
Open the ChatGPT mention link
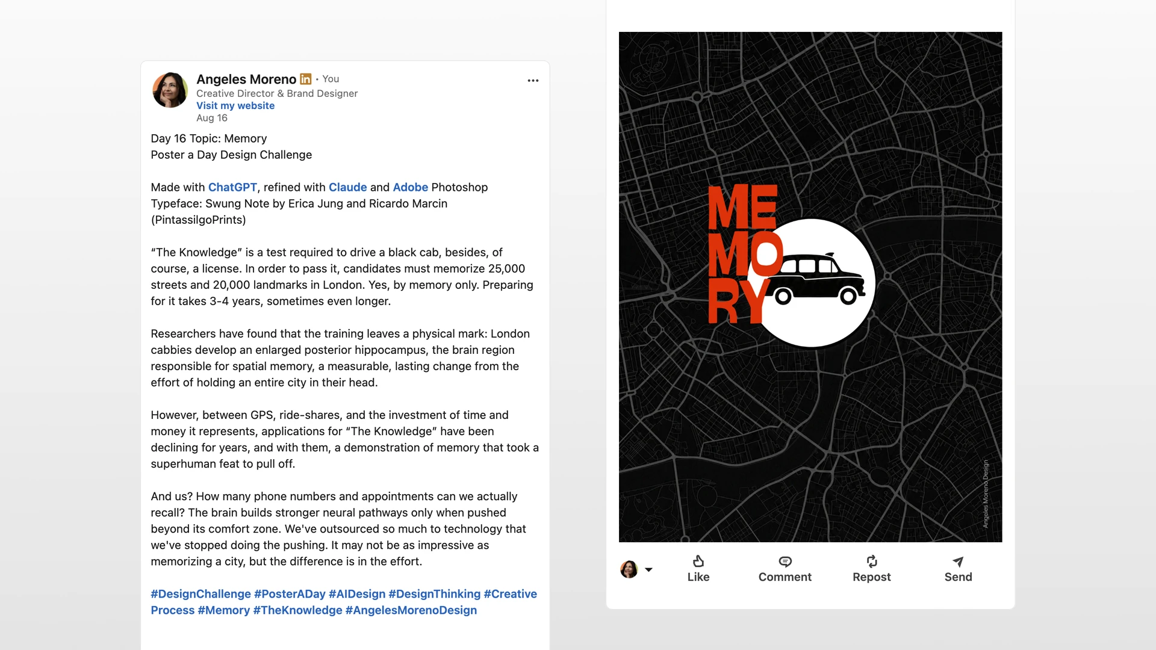pyautogui.click(x=232, y=187)
